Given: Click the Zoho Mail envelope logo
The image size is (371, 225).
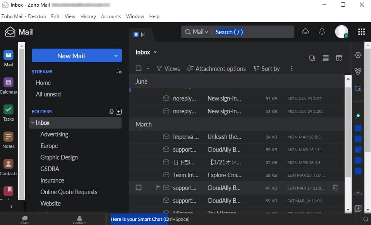Looking at the screenshot, I should (10, 32).
